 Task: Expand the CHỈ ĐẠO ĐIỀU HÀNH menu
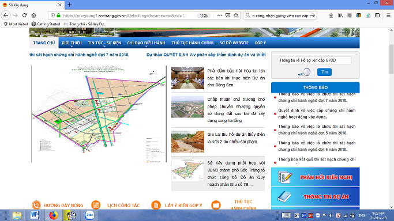pyautogui.click(x=147, y=43)
